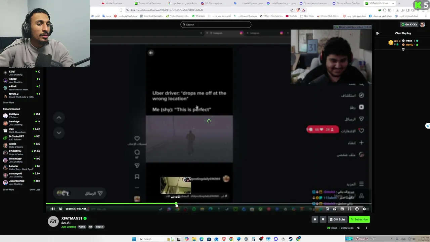Click the Windows taskbar search box
The image size is (430, 242).
click(156, 239)
